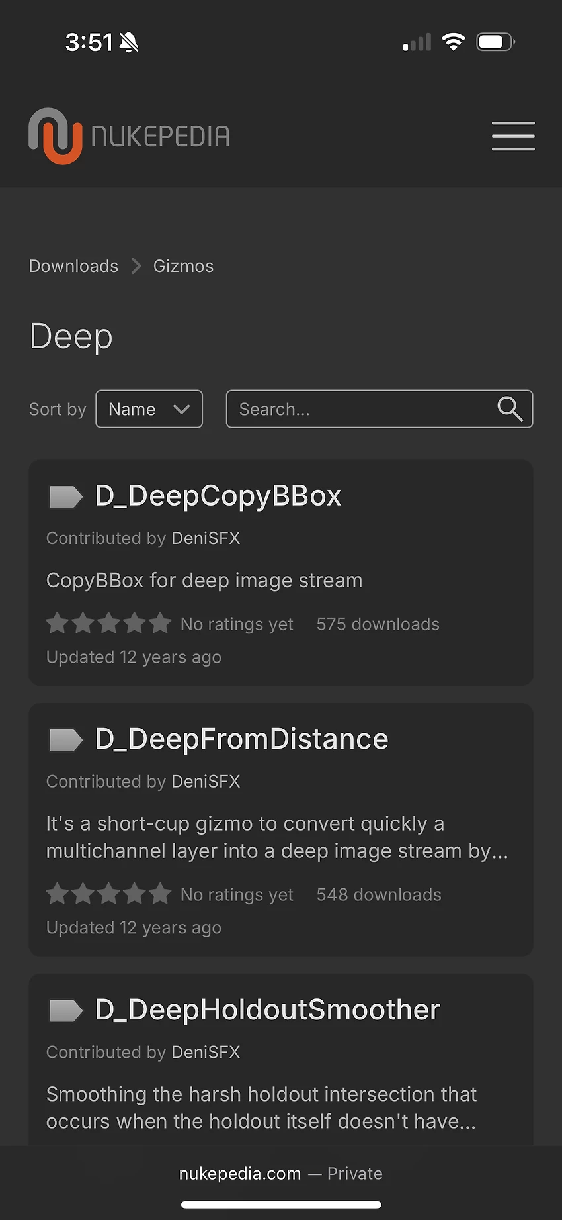View DeniSFX profile from D_DeepFromDistance card

point(206,782)
